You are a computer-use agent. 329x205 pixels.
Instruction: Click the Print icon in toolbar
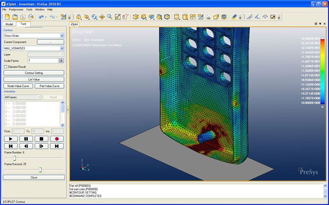click(x=31, y=17)
